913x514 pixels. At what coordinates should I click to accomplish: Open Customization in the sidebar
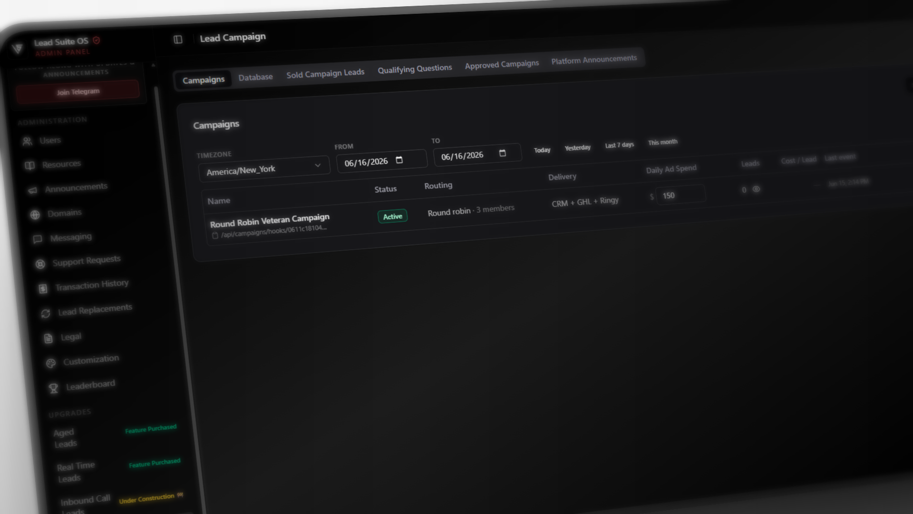[x=91, y=360]
